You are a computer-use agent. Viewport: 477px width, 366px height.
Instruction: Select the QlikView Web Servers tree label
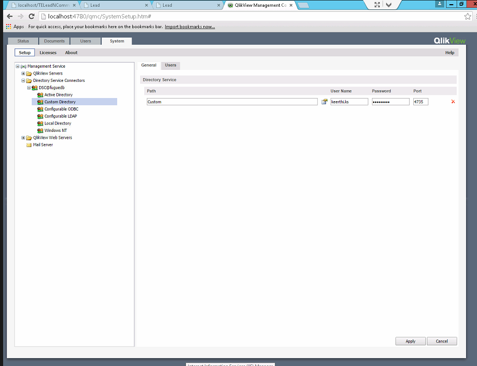point(53,138)
